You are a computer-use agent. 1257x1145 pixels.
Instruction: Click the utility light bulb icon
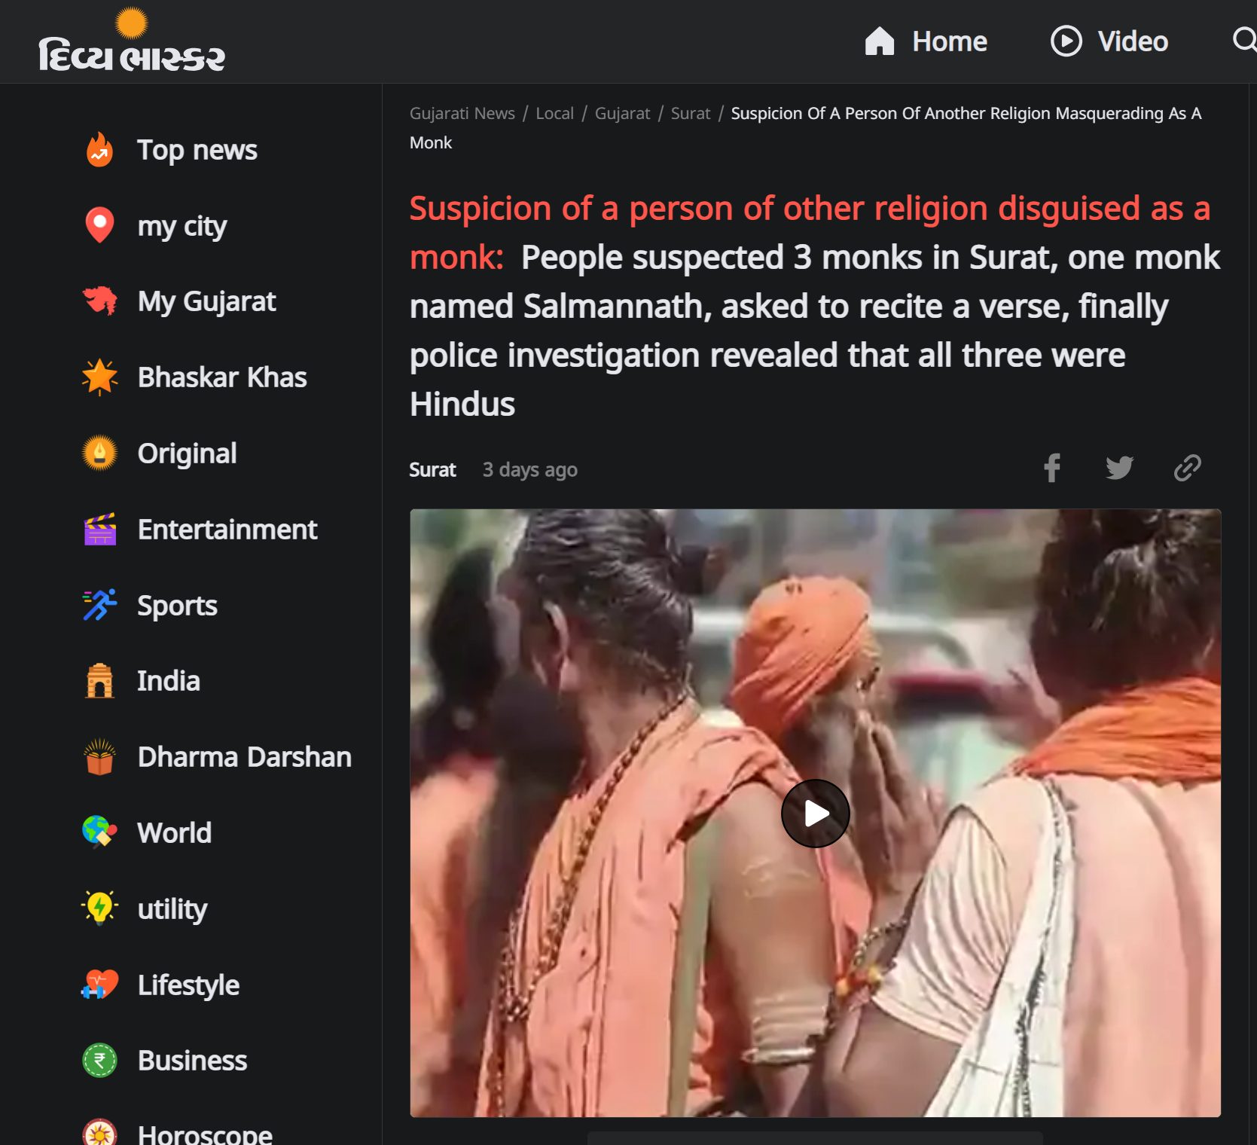tap(99, 908)
